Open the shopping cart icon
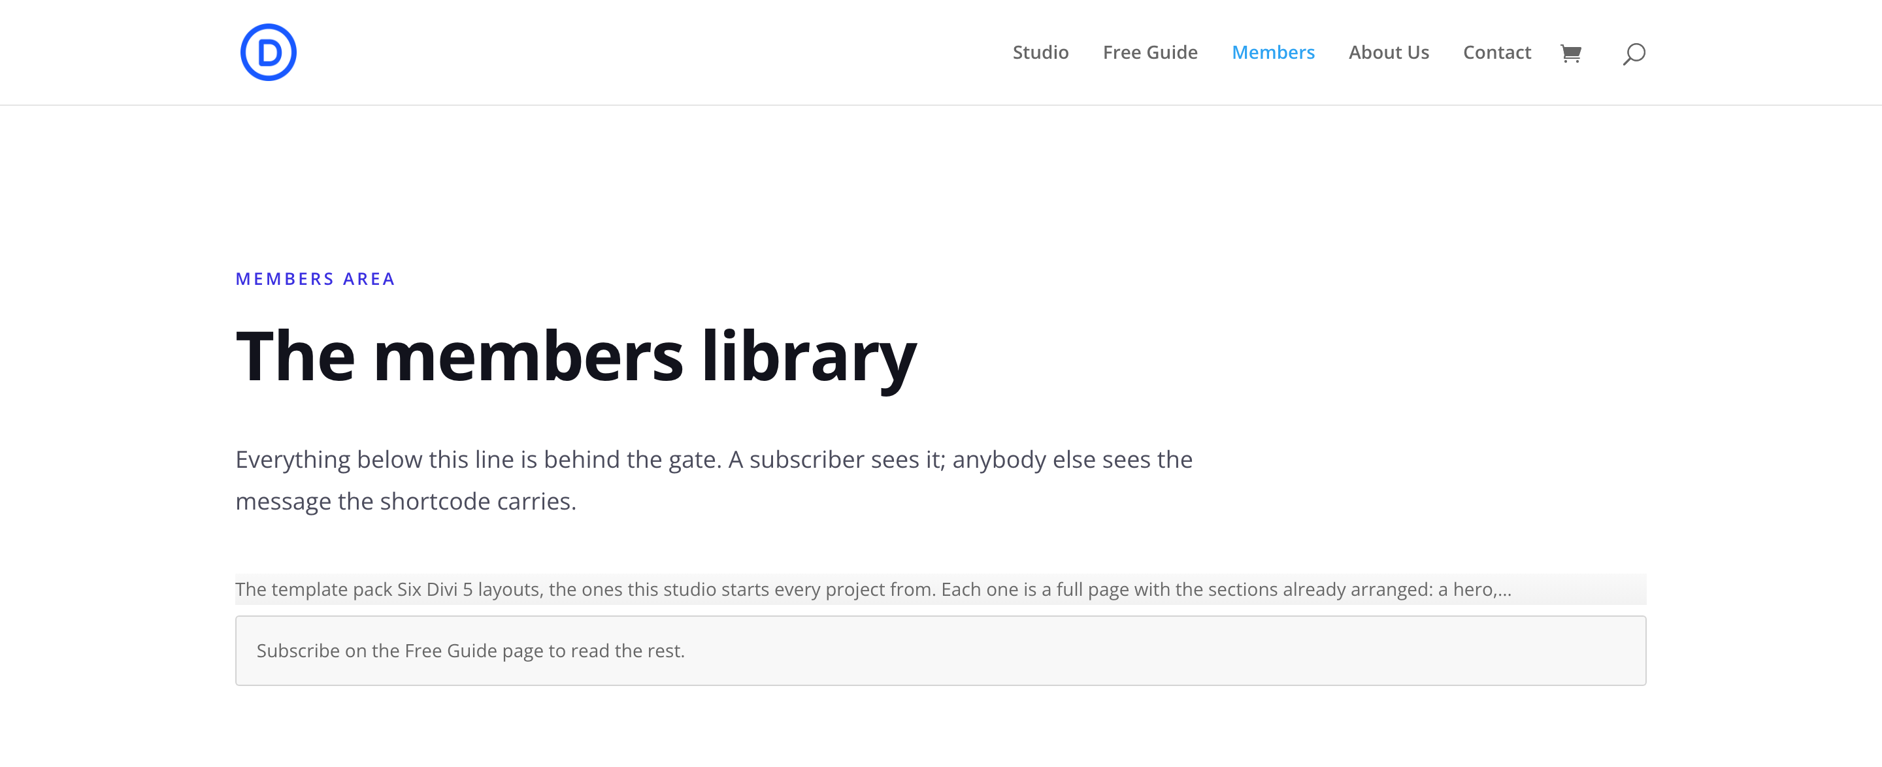 (1571, 54)
